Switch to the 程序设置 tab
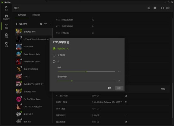 tap(22, 15)
